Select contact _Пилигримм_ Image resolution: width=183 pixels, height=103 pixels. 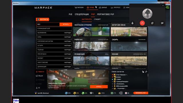click(120, 84)
